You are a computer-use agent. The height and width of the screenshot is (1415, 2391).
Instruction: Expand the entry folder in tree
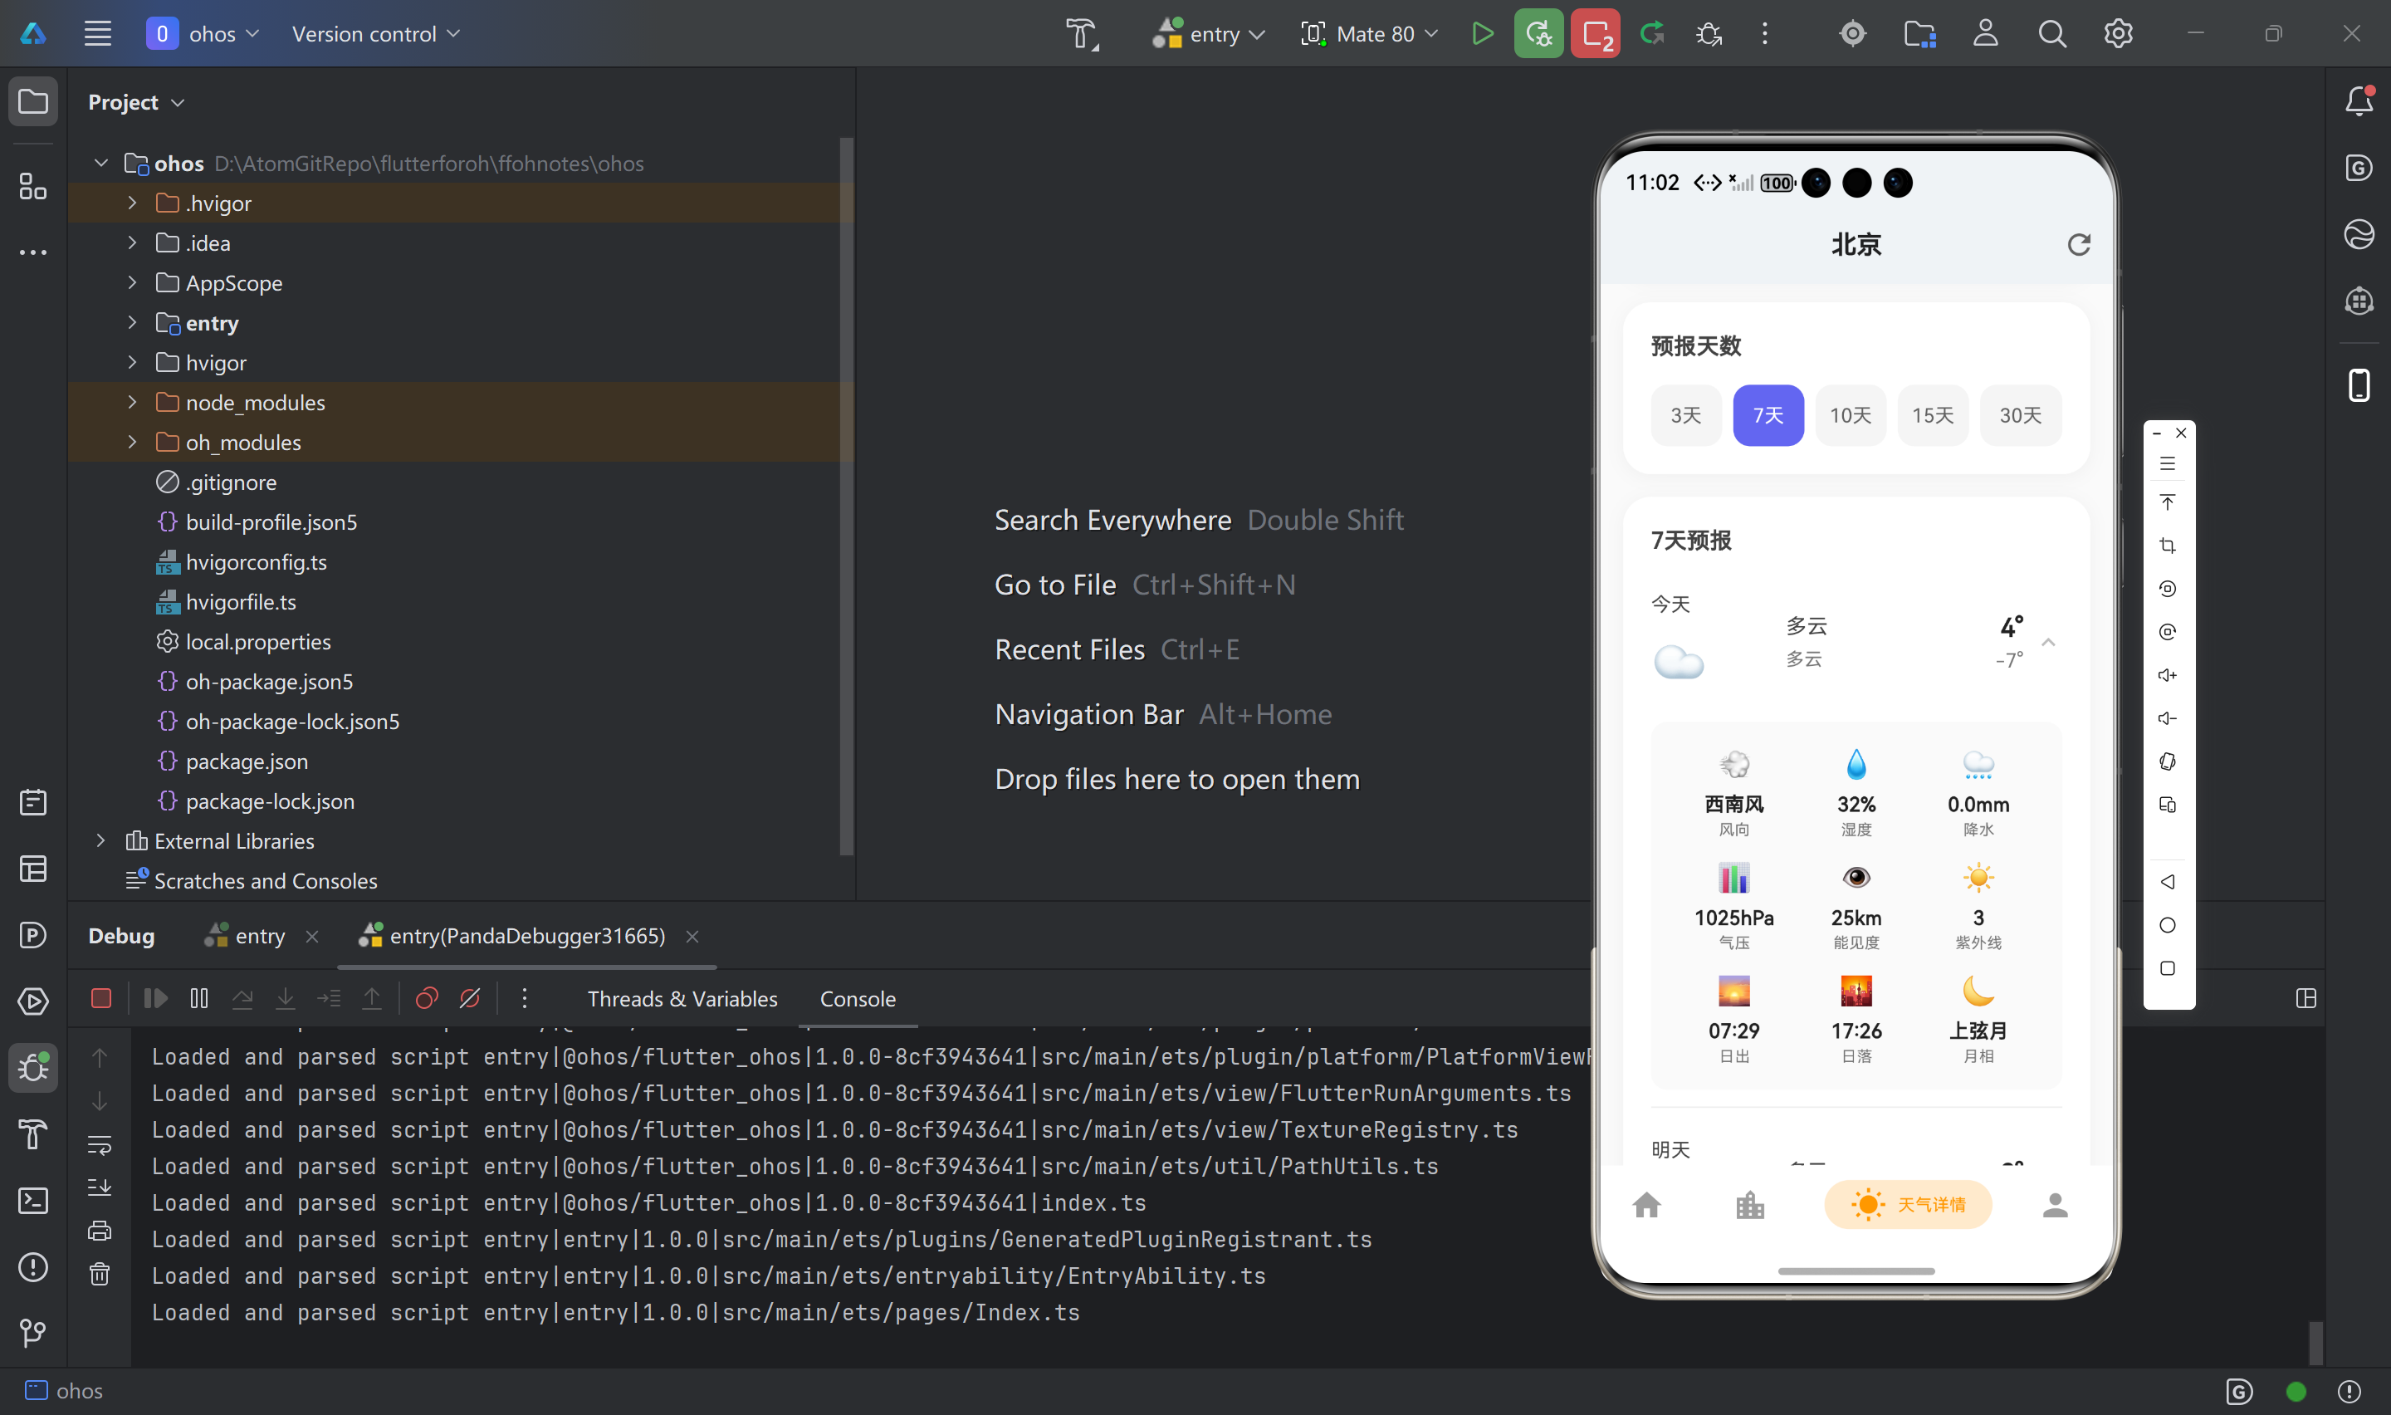click(x=133, y=323)
